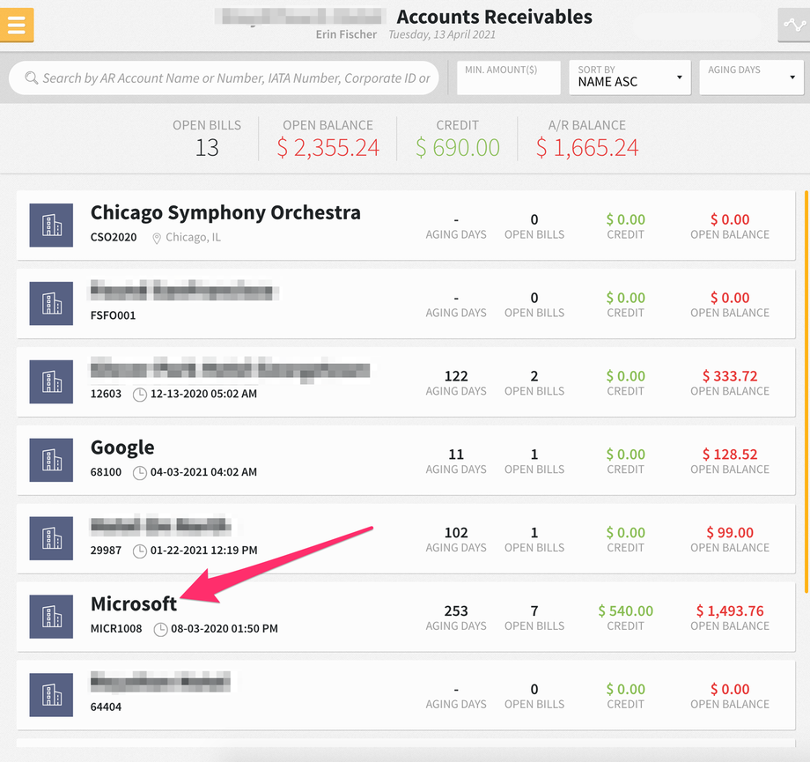Click the clock icon beside 08-03-2020 01:50 PM
The image size is (810, 762).
tap(160, 629)
